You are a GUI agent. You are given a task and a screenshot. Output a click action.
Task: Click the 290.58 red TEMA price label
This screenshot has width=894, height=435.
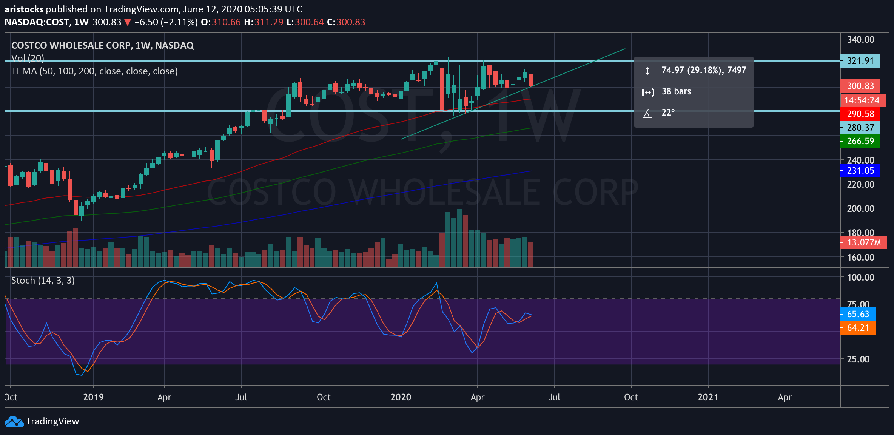tap(860, 114)
